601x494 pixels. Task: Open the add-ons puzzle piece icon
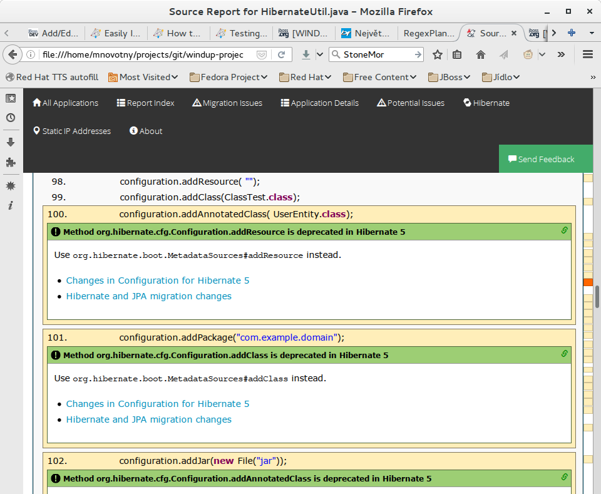[x=11, y=162]
